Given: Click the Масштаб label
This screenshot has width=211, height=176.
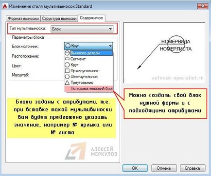Looking at the screenshot, I should [x=20, y=75].
